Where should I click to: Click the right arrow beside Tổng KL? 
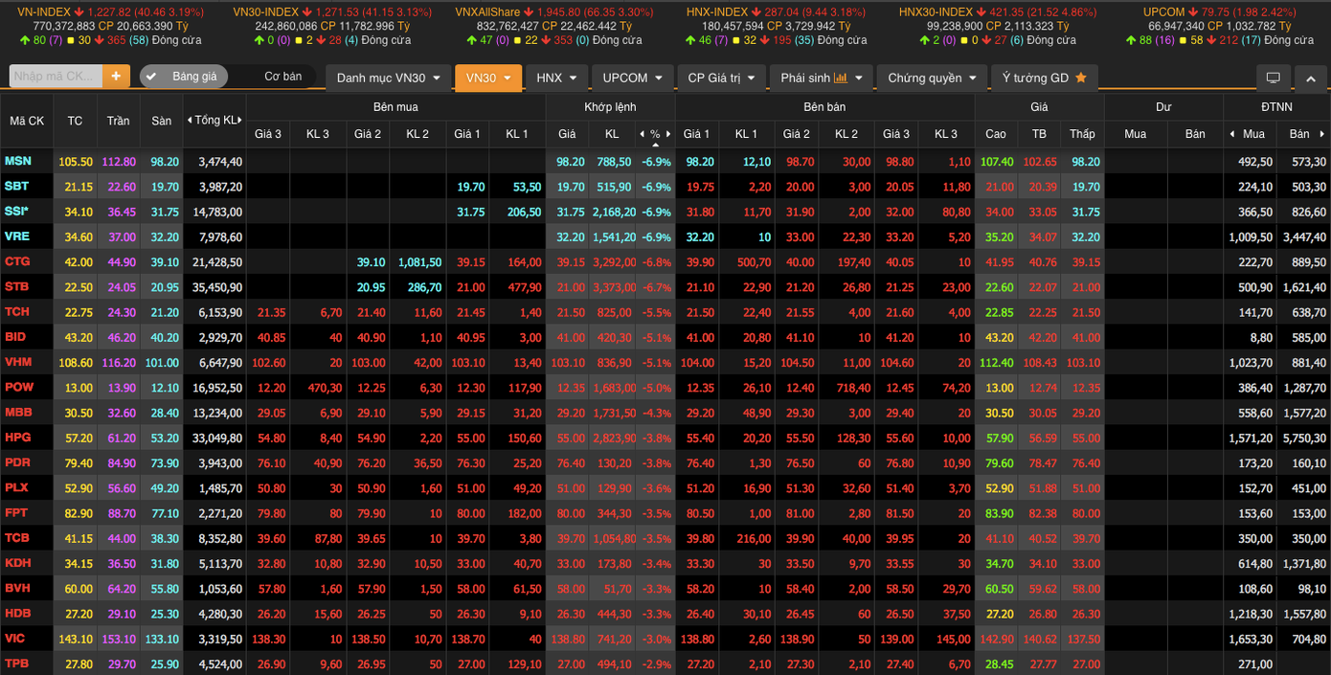(x=240, y=121)
